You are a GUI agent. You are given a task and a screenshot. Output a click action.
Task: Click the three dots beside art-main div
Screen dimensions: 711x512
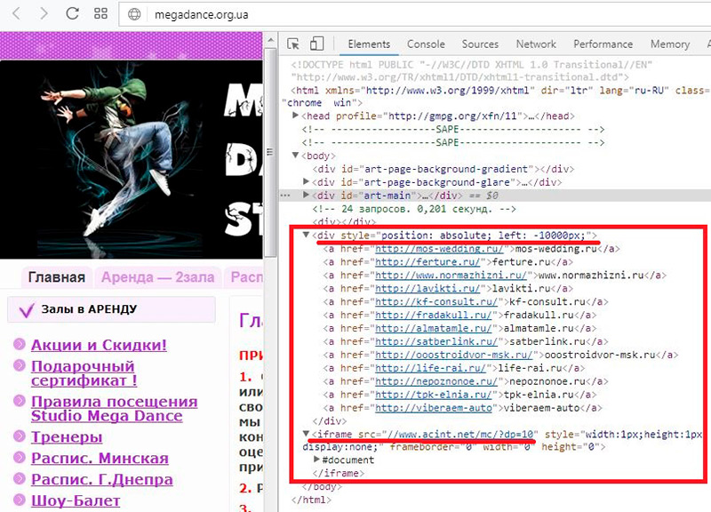[285, 195]
